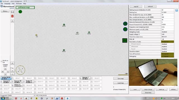Click the wake up button
Image resolution: width=179 pixels, height=100 pixels.
161,89
